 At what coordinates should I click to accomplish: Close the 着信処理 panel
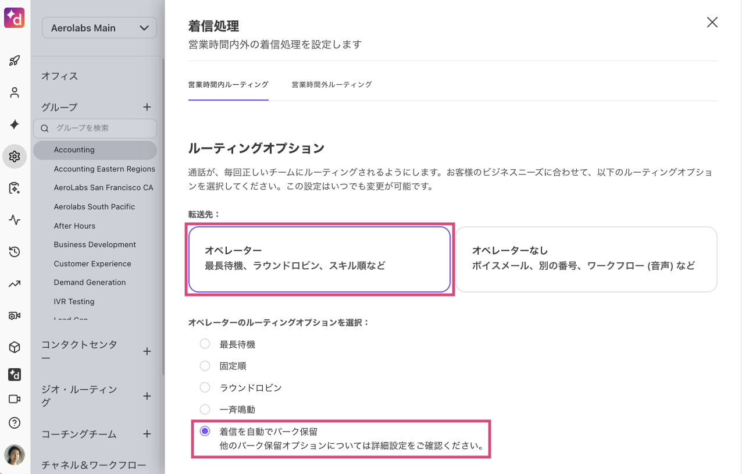click(712, 23)
